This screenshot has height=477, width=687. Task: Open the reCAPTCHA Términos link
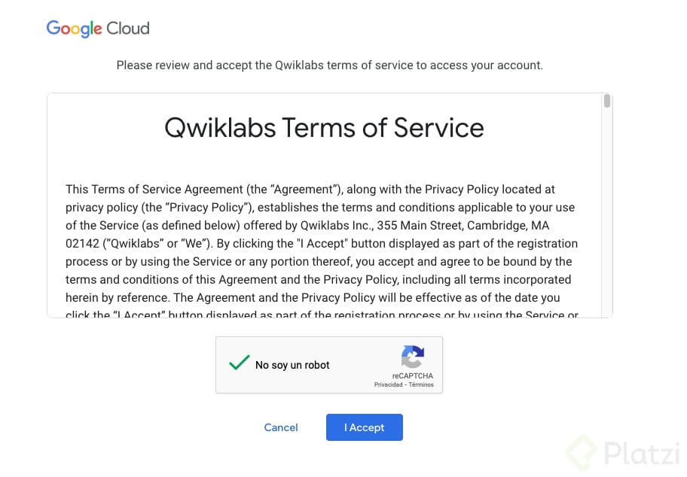(x=421, y=384)
